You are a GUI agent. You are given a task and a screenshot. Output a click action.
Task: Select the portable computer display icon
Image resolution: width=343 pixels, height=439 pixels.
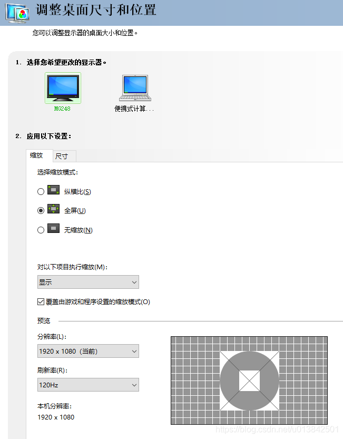(135, 88)
